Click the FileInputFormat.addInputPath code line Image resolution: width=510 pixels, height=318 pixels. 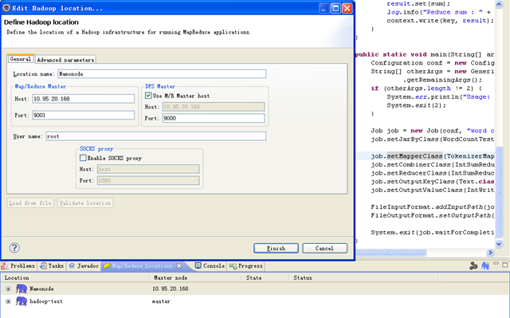tap(433, 206)
